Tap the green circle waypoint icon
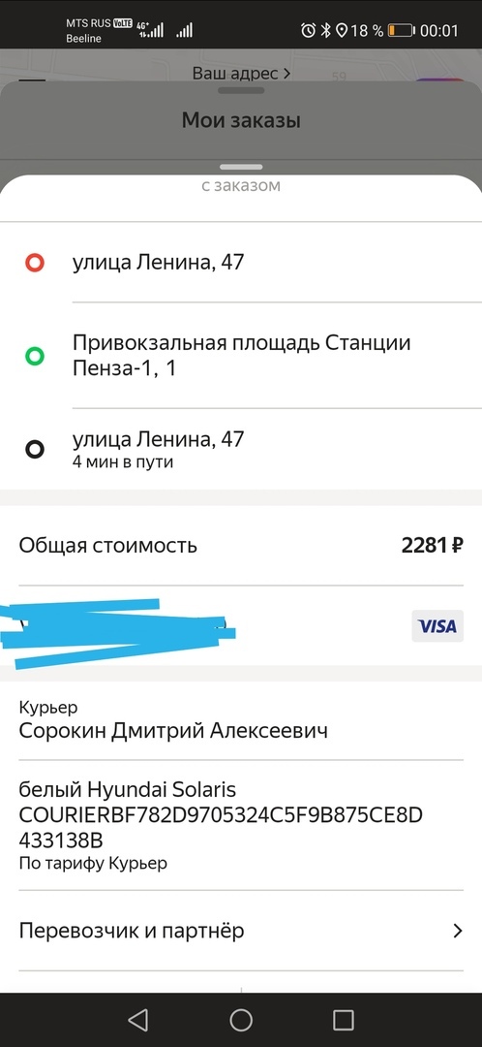Screen dimensions: 482x1047 (x=34, y=356)
